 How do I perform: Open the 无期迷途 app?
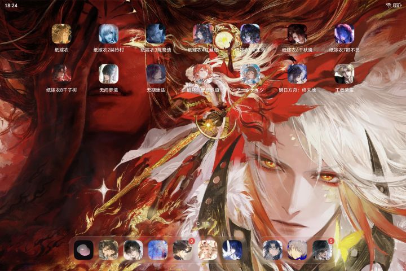tap(156, 74)
